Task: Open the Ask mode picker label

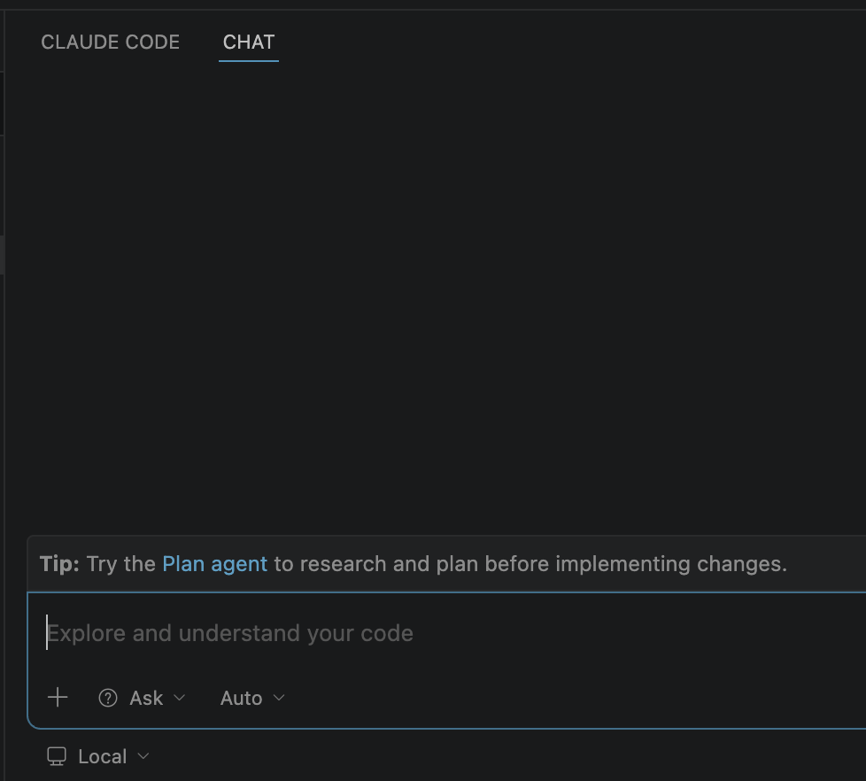Action: [146, 698]
